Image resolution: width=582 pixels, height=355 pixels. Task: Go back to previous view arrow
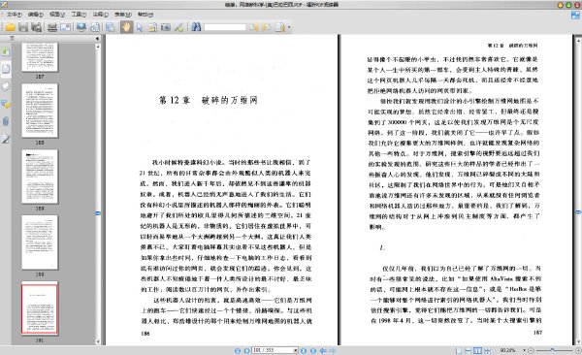[x=323, y=350]
